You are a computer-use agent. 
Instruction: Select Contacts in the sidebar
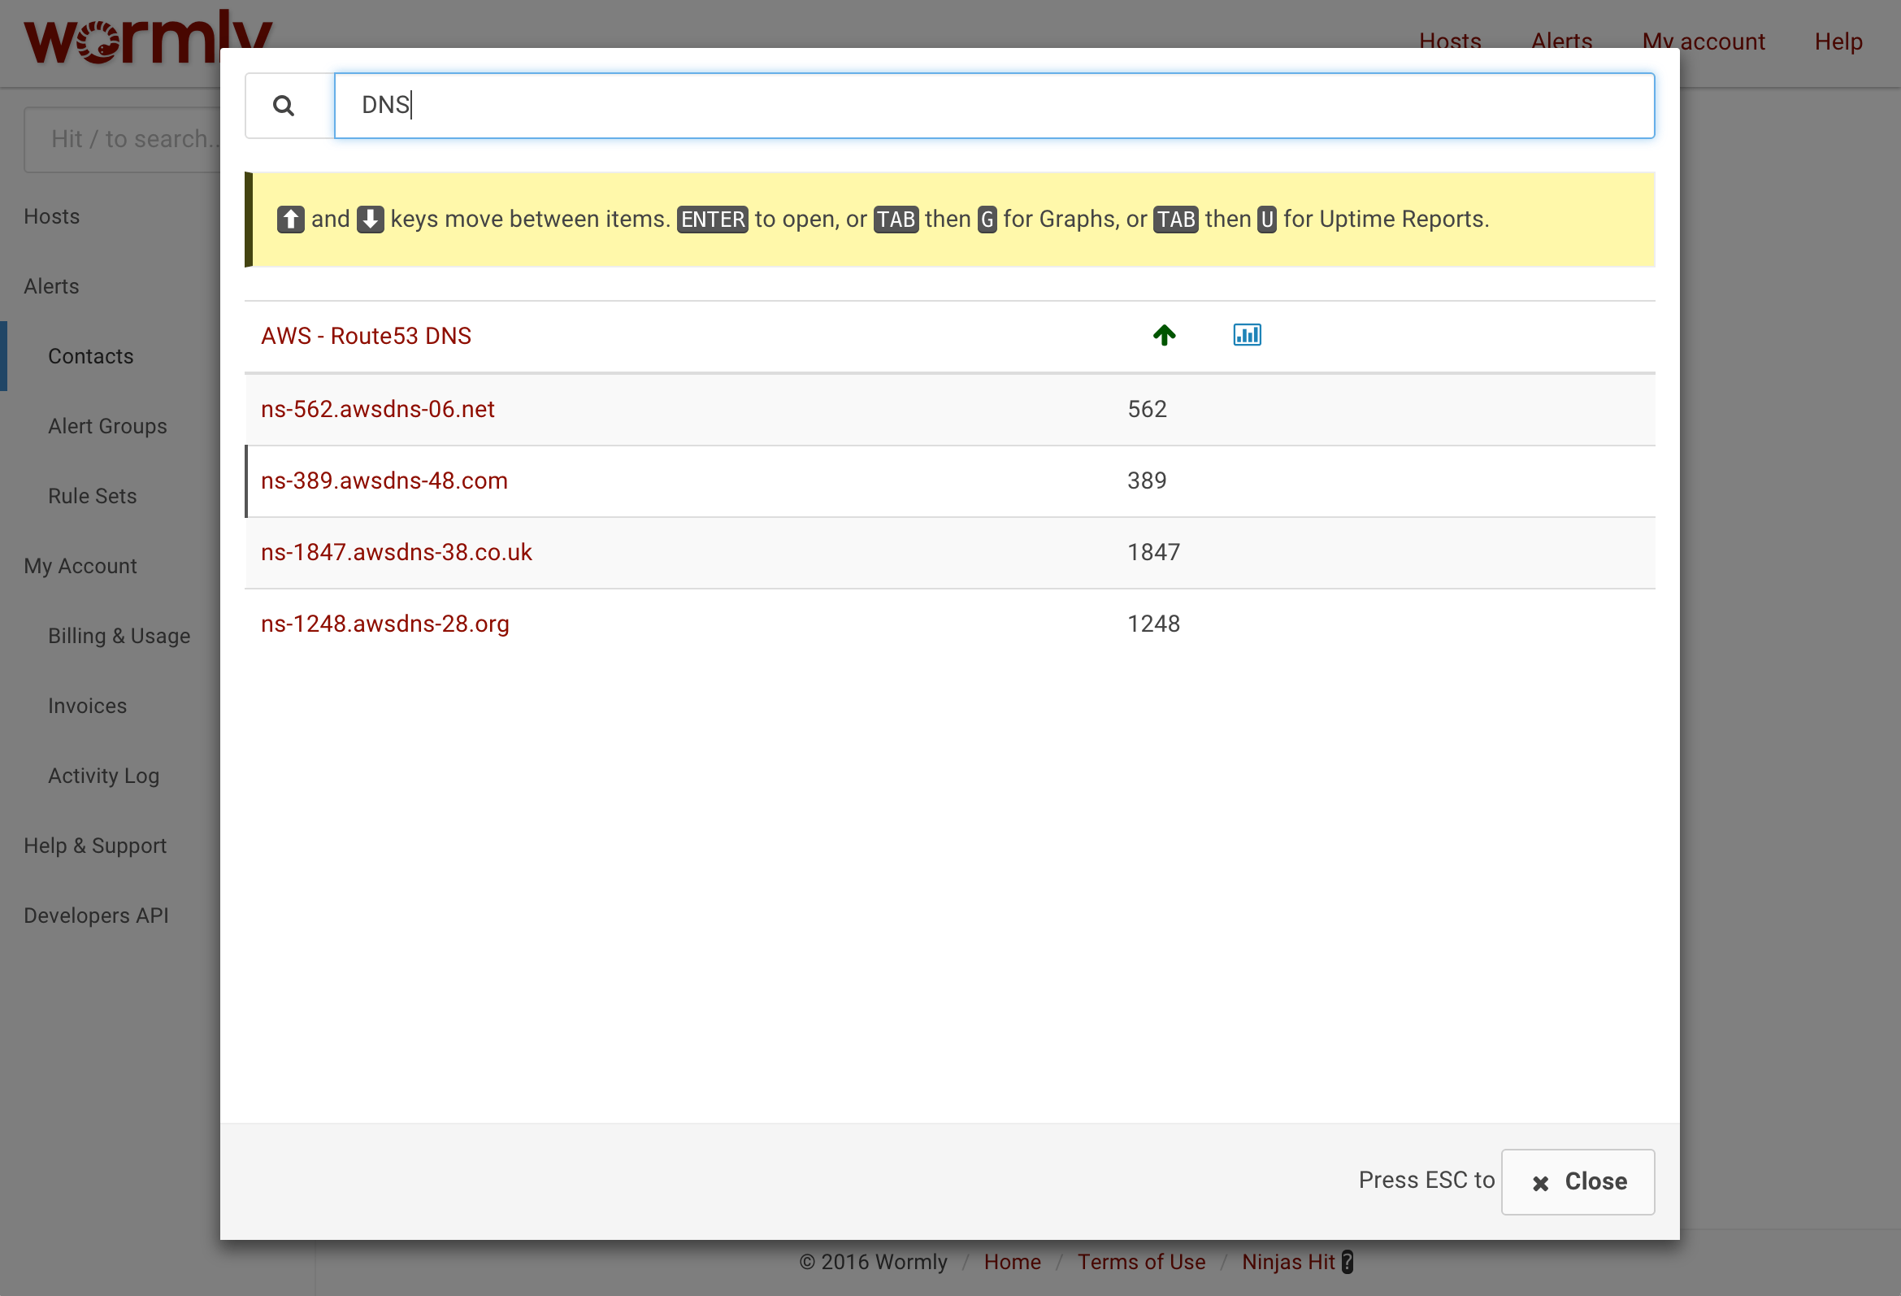(x=90, y=356)
